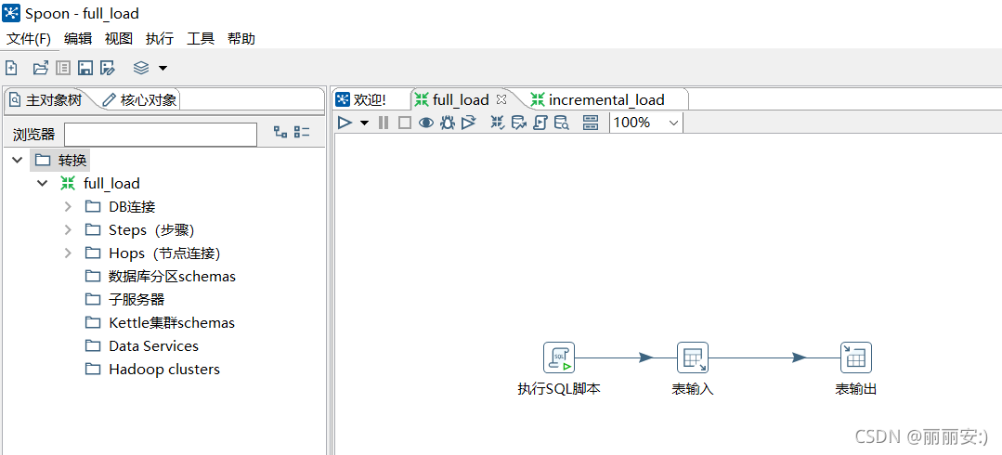
Task: Click the Open file folder icon
Action: tap(41, 68)
